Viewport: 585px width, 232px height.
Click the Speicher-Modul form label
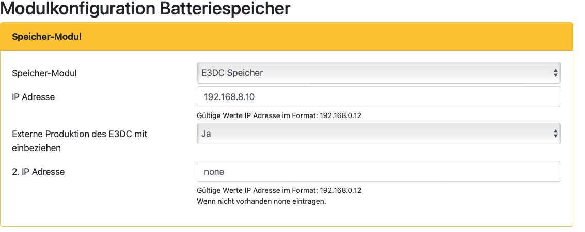click(44, 73)
